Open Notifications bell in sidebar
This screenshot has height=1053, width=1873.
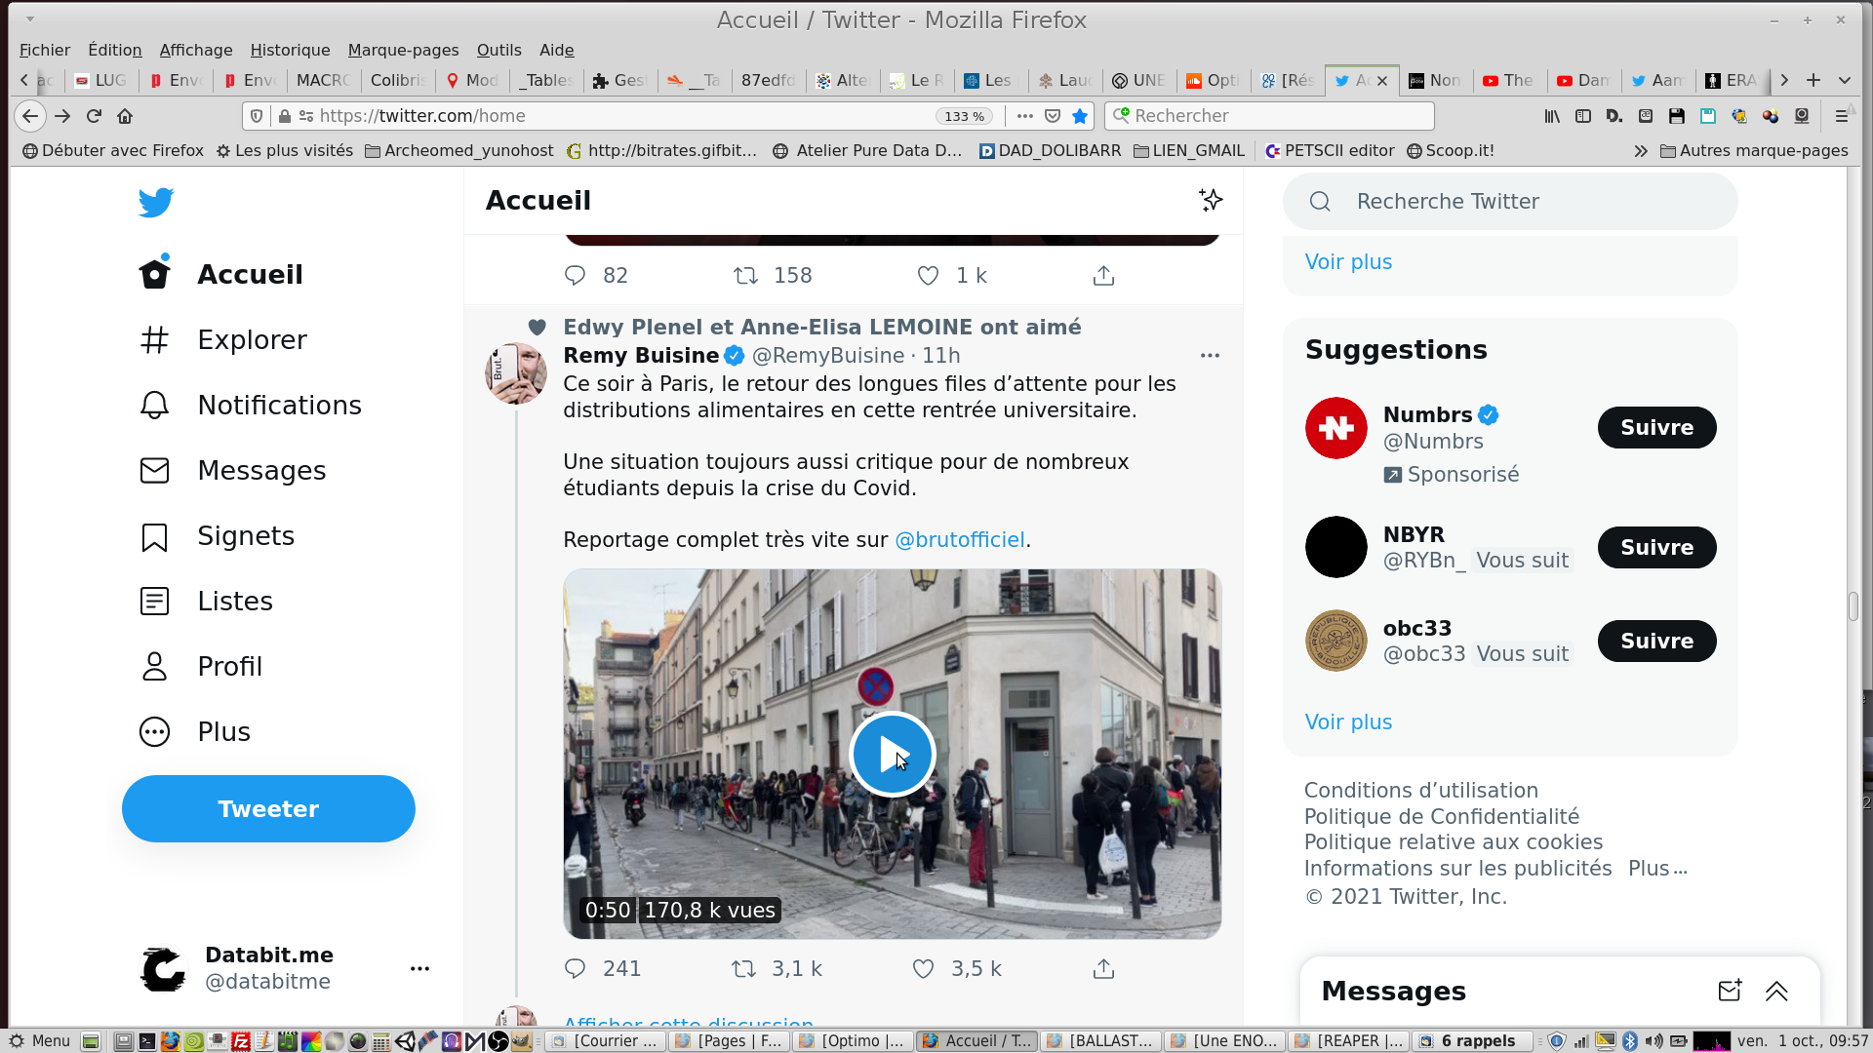tap(154, 406)
